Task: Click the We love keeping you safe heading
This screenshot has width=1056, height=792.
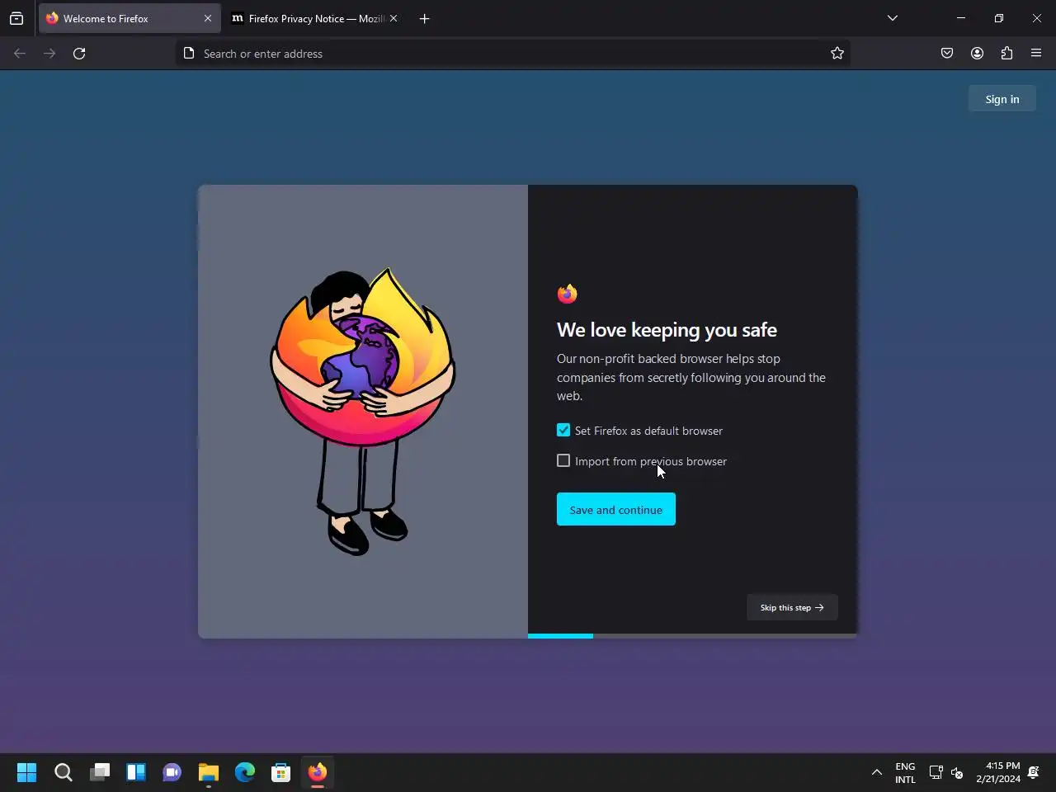Action: [667, 330]
